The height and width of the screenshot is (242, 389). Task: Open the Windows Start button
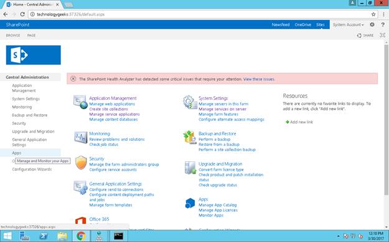7,236
